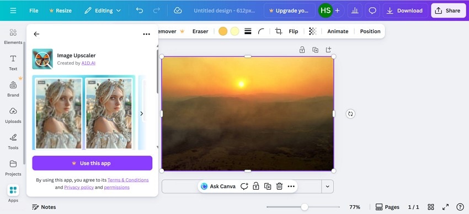Add a comment from floating toolbar
This screenshot has height=214, width=469.
tap(244, 186)
